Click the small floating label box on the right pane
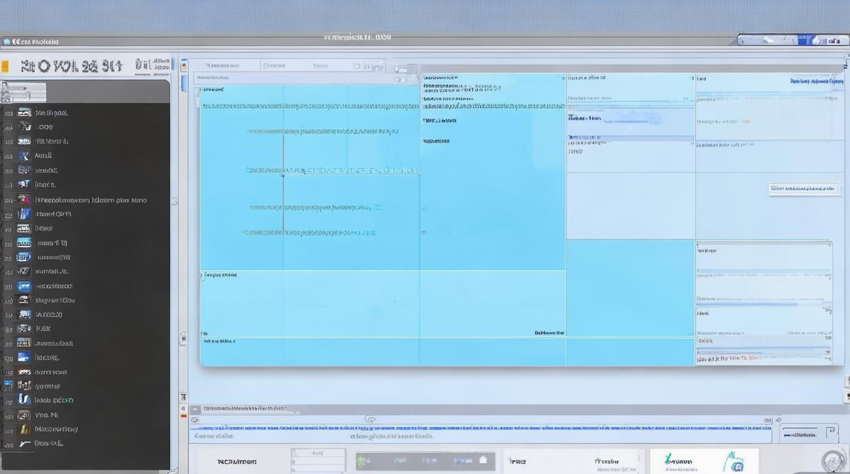The height and width of the screenshot is (474, 850). (x=804, y=188)
